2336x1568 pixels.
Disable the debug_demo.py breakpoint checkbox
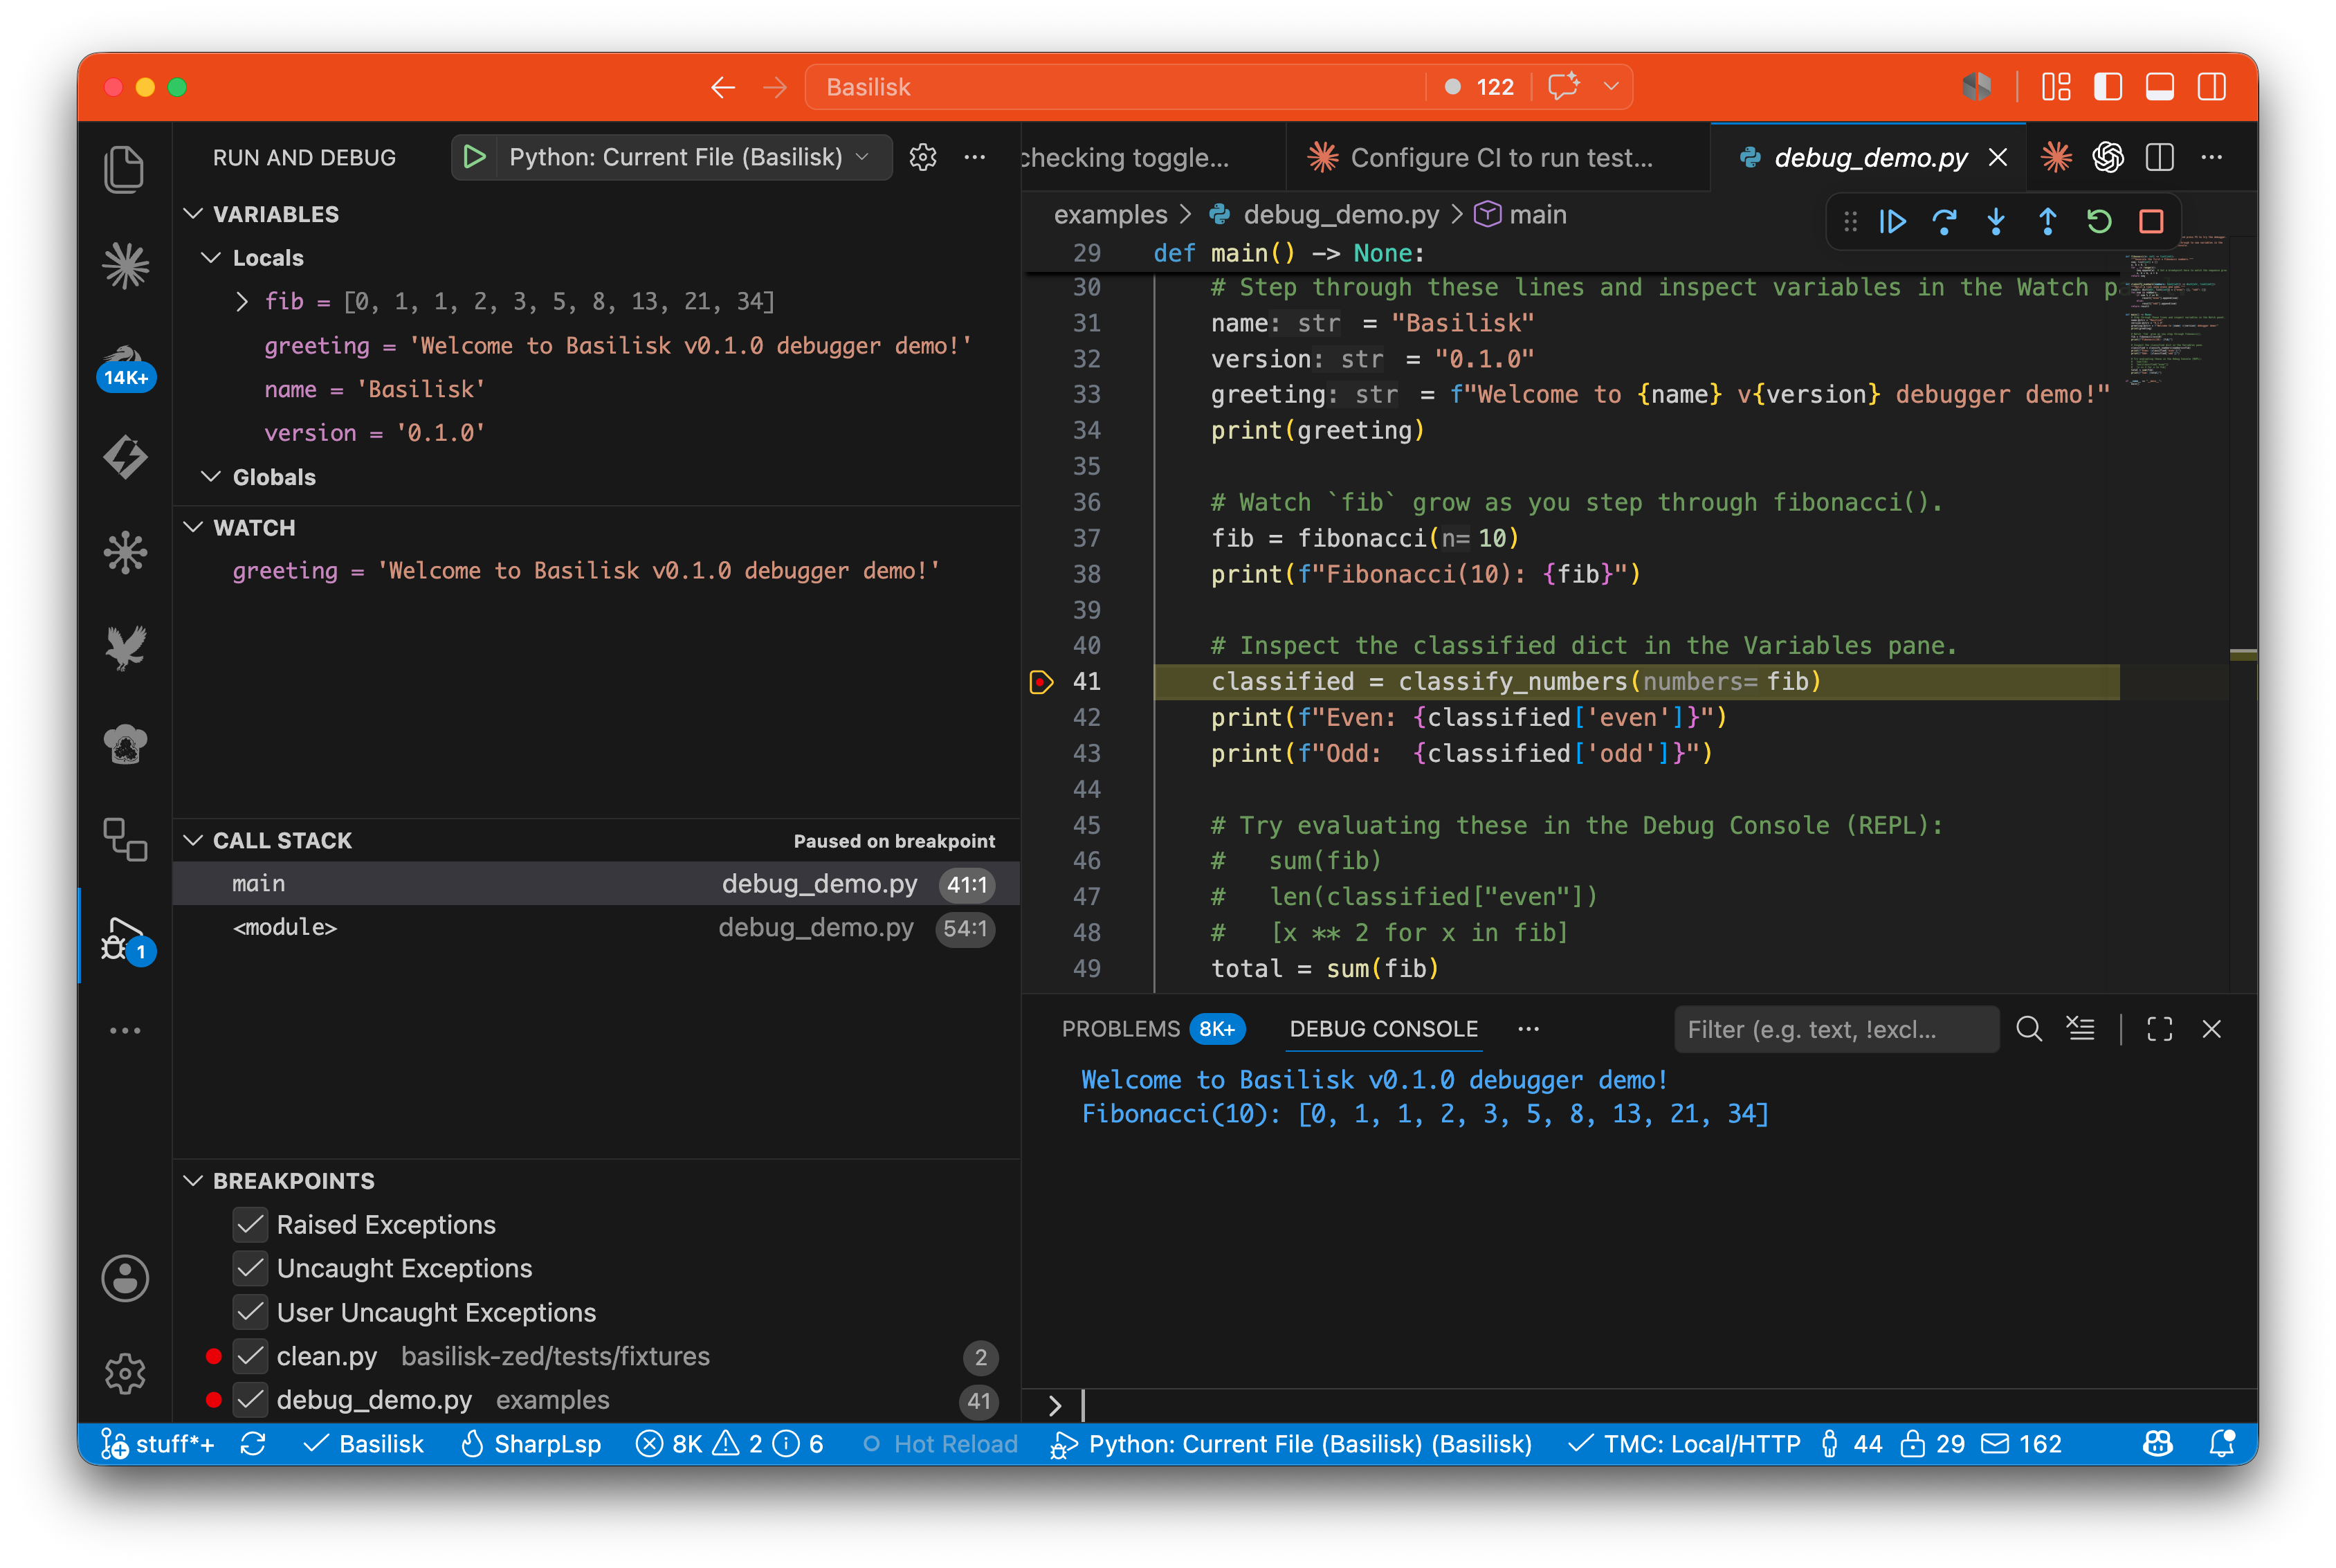[250, 1400]
